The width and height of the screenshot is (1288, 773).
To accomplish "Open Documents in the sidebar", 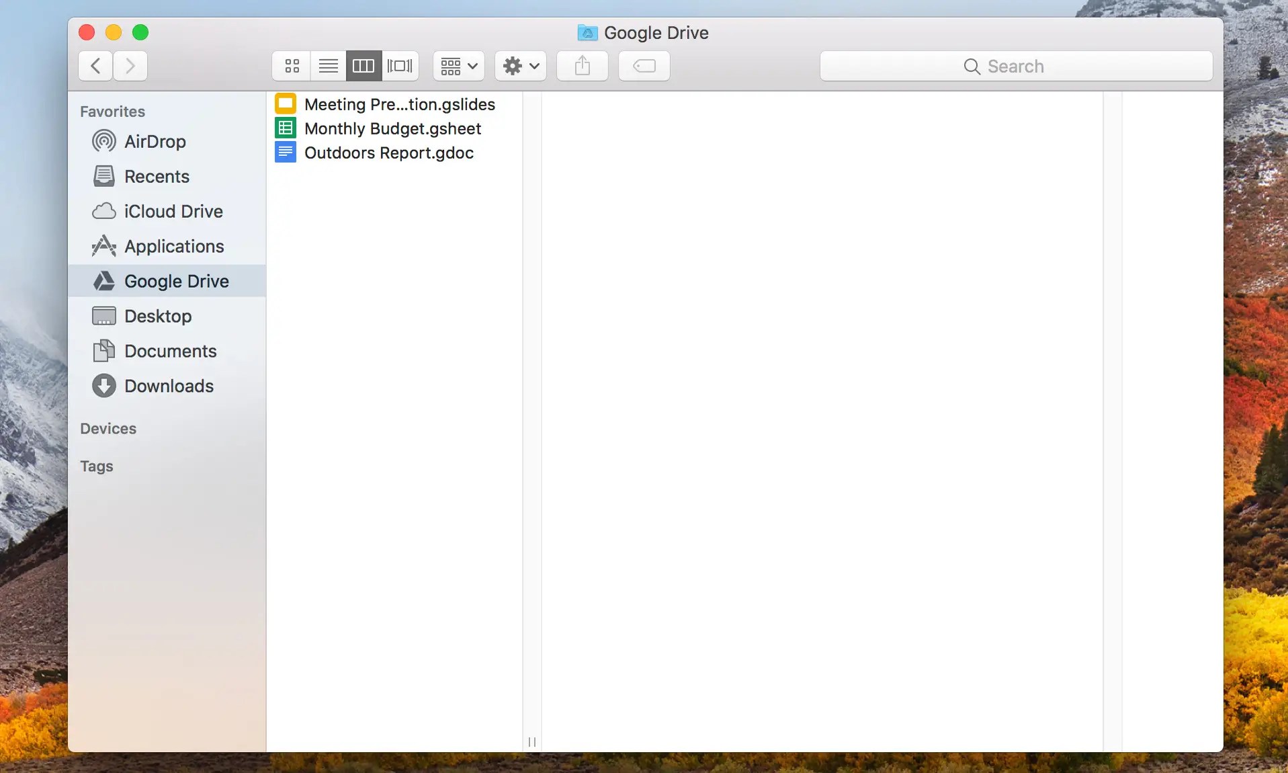I will point(167,351).
